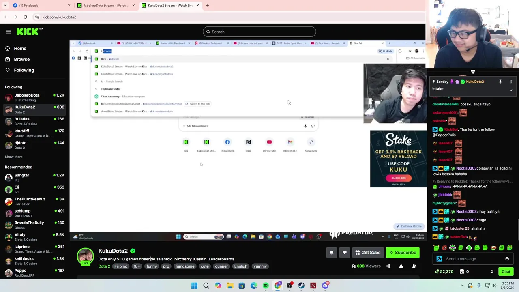Image resolution: width=519 pixels, height=292 pixels.
Task: Open the emoji picker in chat input
Action: tap(507, 259)
